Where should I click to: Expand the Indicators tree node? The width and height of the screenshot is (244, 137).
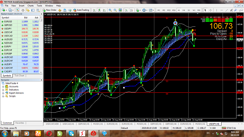pyautogui.click(x=3, y=90)
